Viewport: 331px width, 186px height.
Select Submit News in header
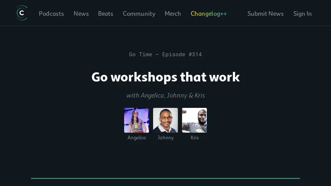pos(265,14)
